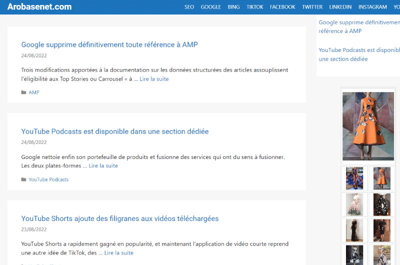Open the Arobasenet.com site logo link
Viewport: 400px width, 265px height.
[x=39, y=6]
